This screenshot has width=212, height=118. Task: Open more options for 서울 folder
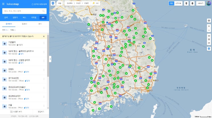(x=44, y=106)
